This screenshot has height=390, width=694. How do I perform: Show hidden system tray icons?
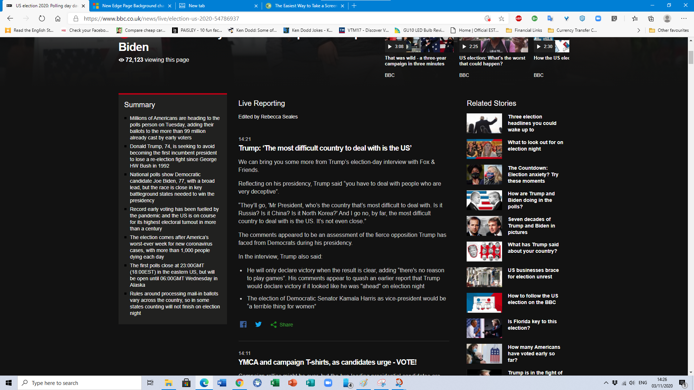click(606, 383)
